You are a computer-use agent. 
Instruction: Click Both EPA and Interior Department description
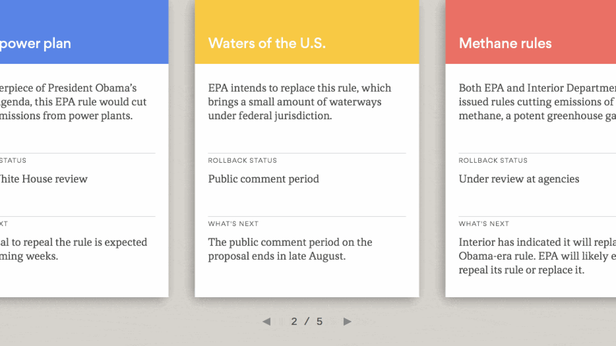(537, 102)
